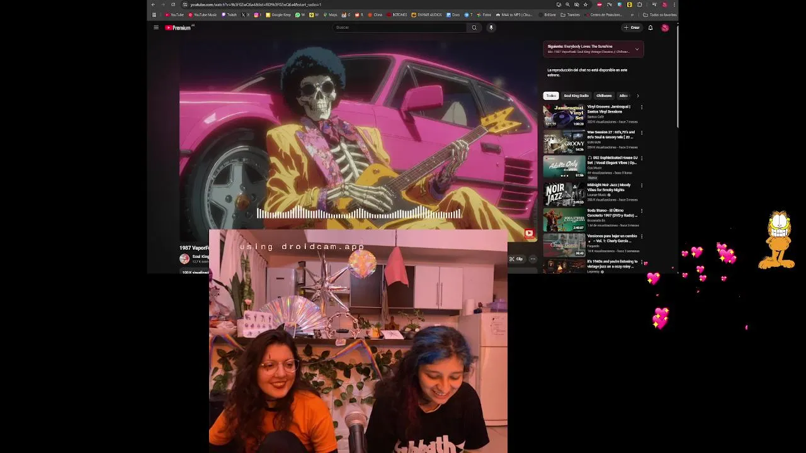Screen dimensions: 806x453
Task: Open options for Versiones para bajar video
Action: pos(642,237)
